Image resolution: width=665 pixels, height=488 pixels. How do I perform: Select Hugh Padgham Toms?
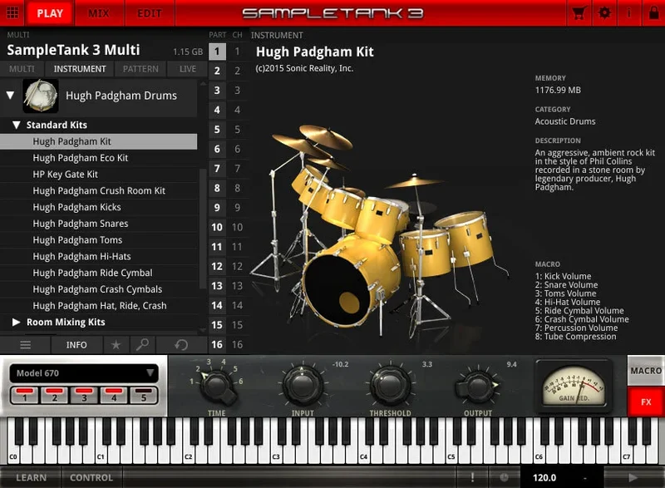(98, 240)
